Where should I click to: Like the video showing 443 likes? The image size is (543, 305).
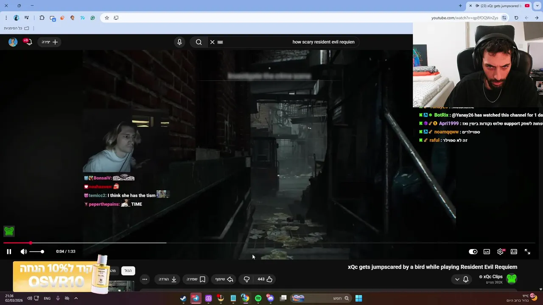tap(265, 279)
